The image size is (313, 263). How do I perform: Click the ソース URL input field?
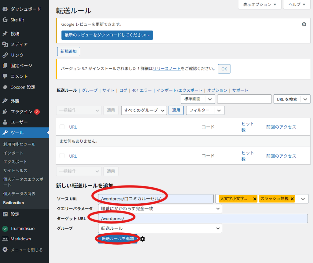(x=156, y=199)
